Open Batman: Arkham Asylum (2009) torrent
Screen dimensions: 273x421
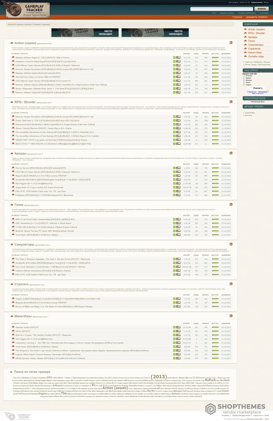click(61, 85)
